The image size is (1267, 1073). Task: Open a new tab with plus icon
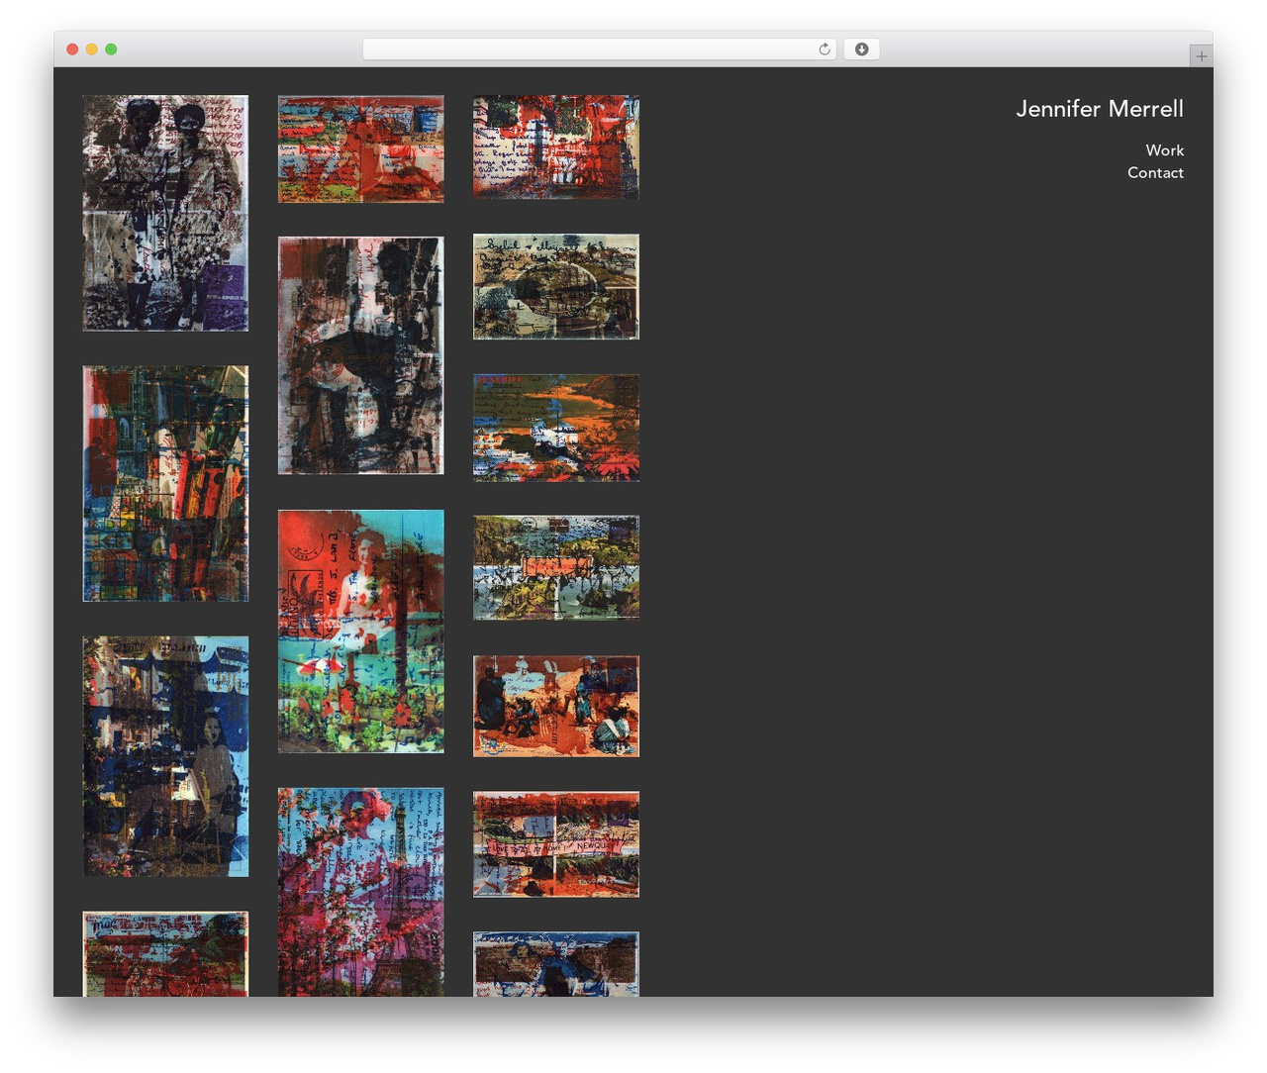click(1201, 56)
